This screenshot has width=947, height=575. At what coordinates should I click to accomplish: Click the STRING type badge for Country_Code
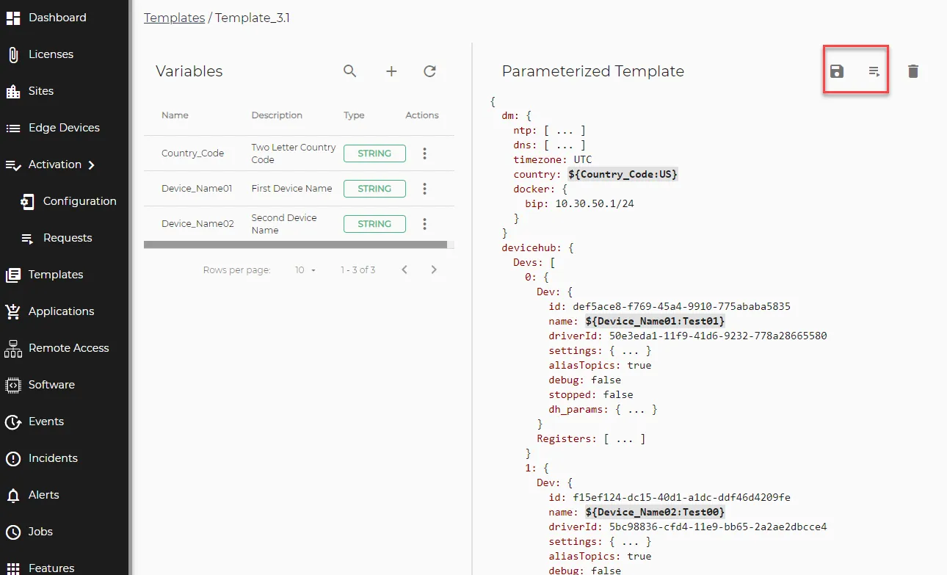tap(374, 153)
